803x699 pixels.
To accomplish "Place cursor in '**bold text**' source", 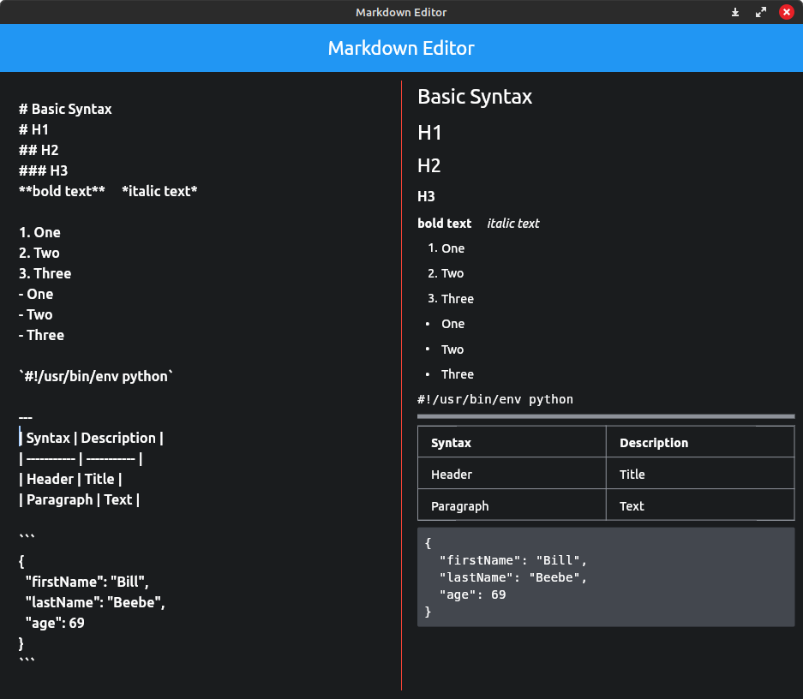I will 62,191.
